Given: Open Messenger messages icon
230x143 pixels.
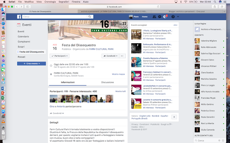Looking at the screenshot, I should (160, 17).
